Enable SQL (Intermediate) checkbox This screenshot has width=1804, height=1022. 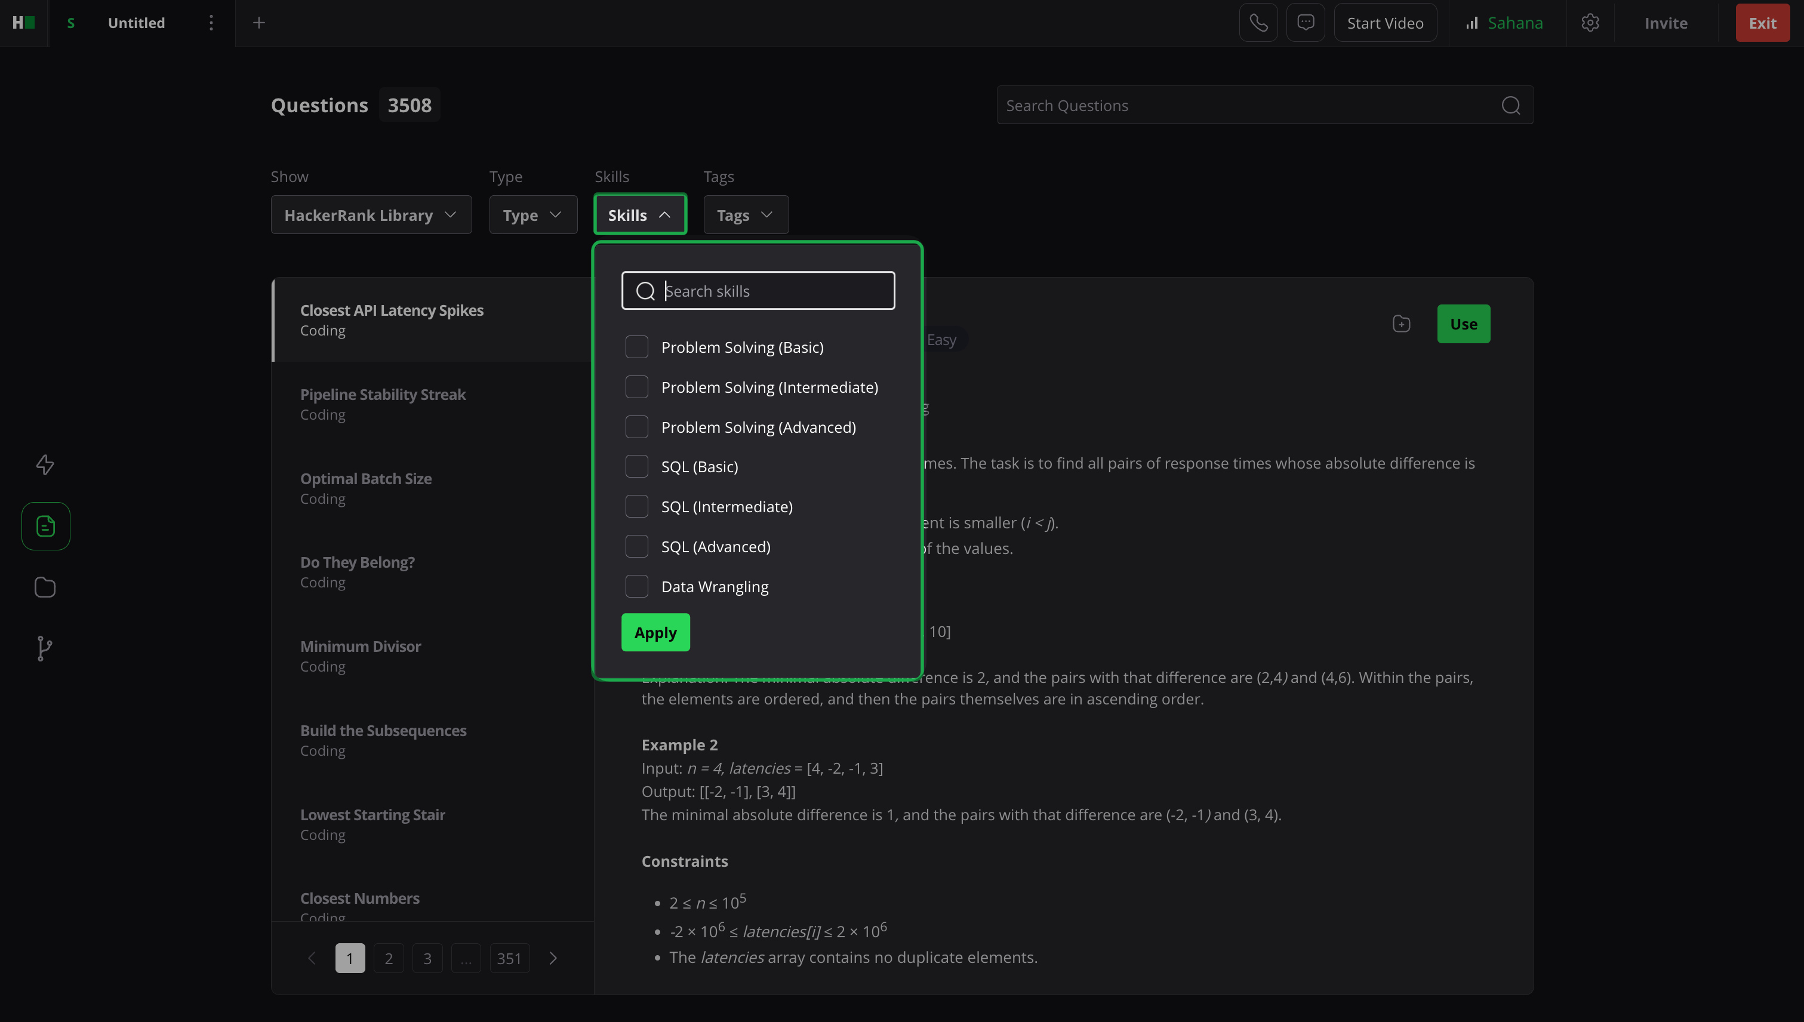637,506
